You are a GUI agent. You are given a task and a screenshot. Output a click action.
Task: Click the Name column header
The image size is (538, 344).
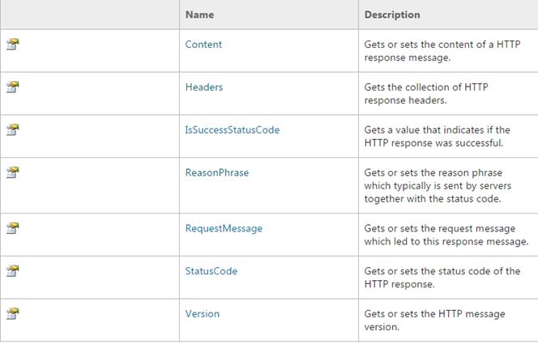coord(200,15)
